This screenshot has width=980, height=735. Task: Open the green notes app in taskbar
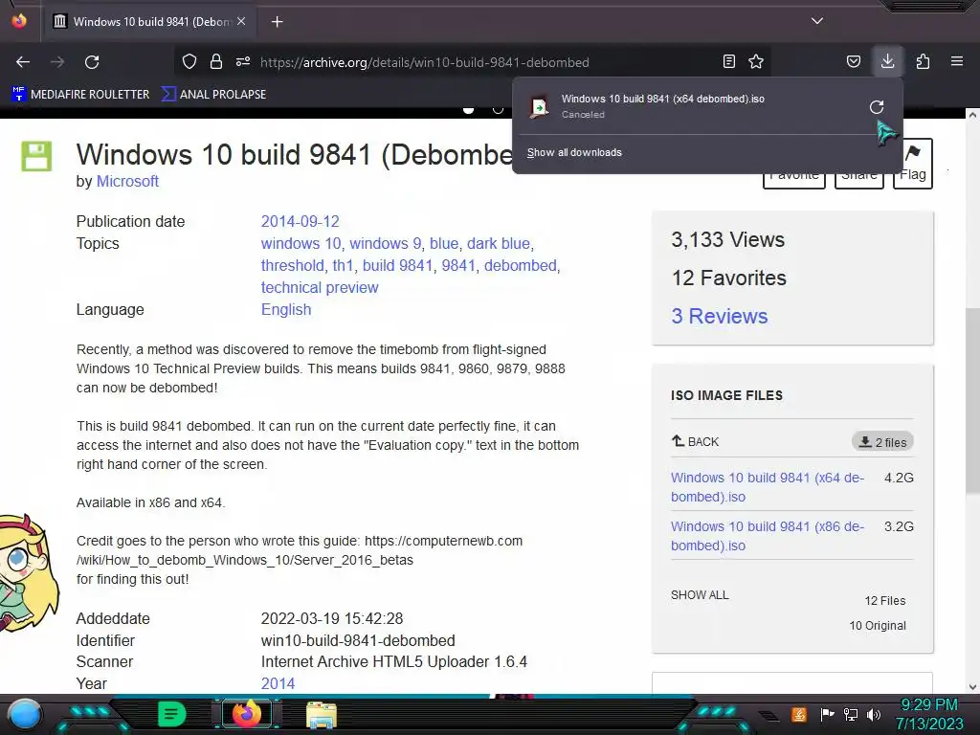point(171,714)
